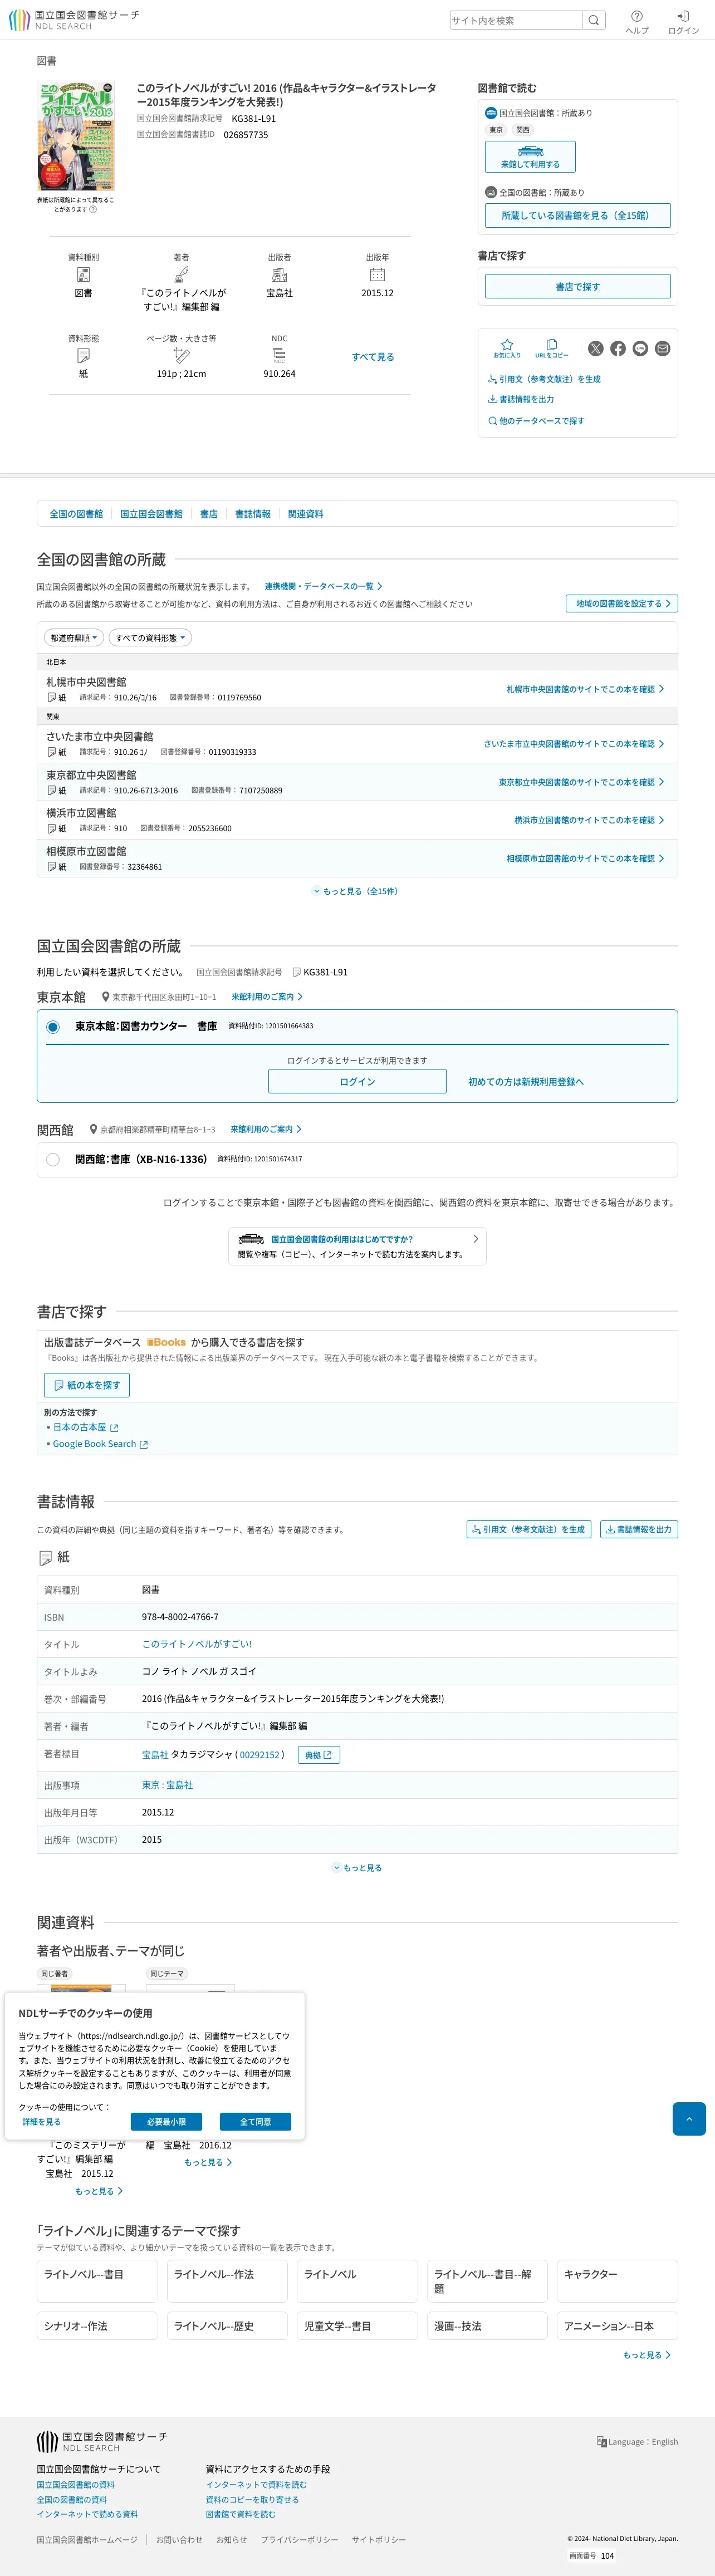
Task: Click 地域の図書館を設定する button
Action: pyautogui.click(x=622, y=603)
